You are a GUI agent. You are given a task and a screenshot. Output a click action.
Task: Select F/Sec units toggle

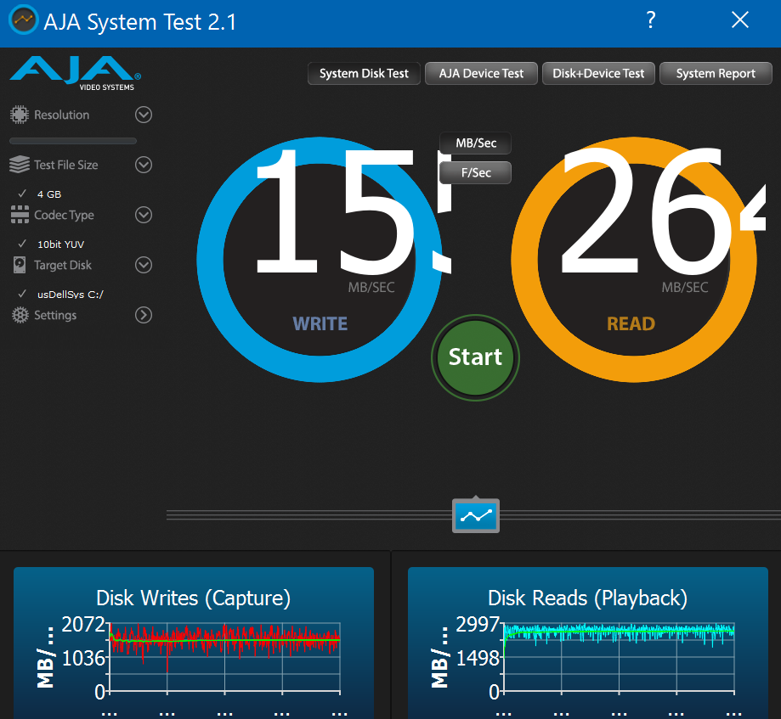476,172
